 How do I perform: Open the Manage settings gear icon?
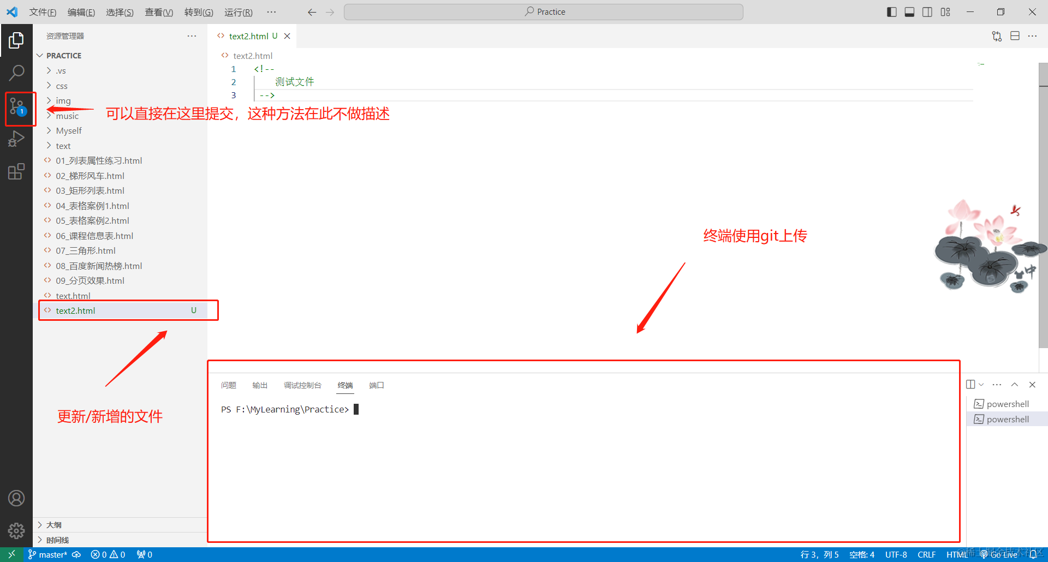click(x=16, y=530)
